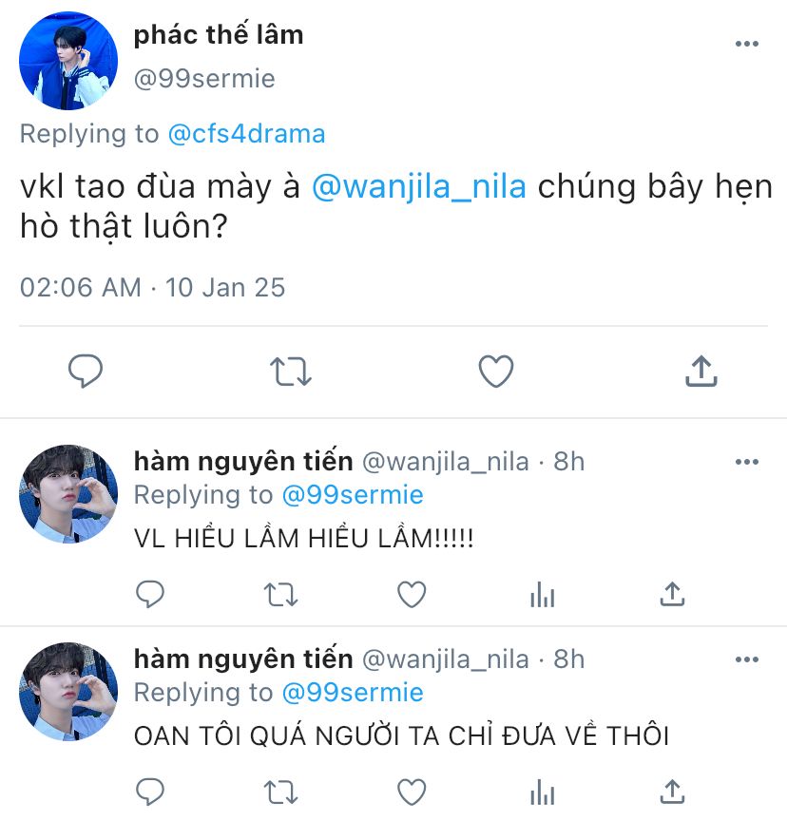Screen dimensions: 787x821
Task: Open hàm nguyên tiến's avatar on first reply
Action: click(x=68, y=494)
